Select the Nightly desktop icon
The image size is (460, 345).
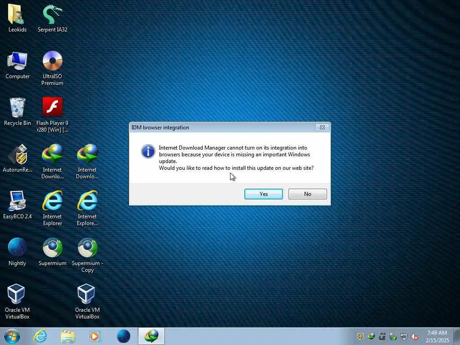[18, 252]
